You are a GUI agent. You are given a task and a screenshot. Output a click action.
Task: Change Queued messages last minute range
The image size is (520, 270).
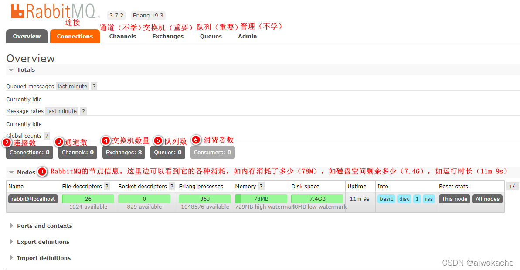[72, 87]
